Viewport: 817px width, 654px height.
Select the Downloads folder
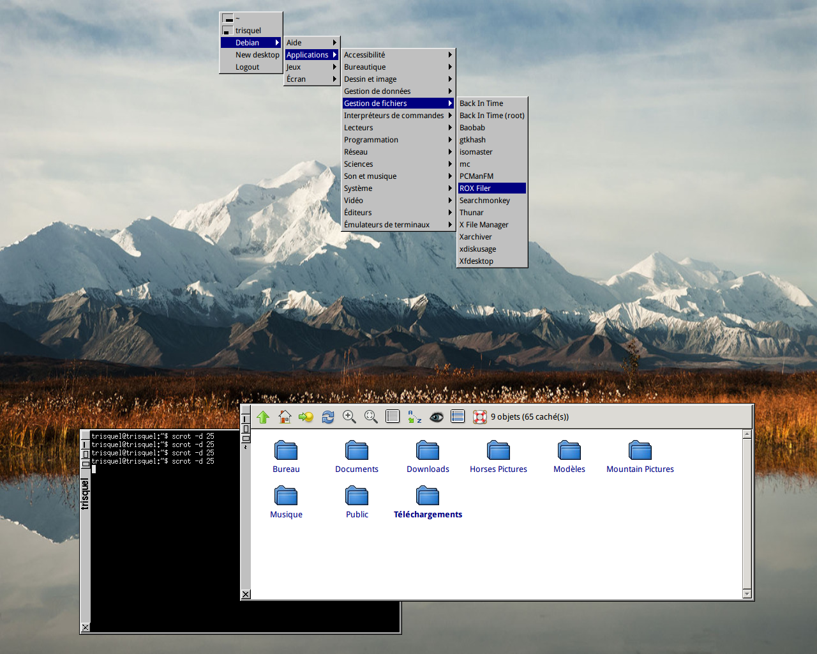click(428, 457)
